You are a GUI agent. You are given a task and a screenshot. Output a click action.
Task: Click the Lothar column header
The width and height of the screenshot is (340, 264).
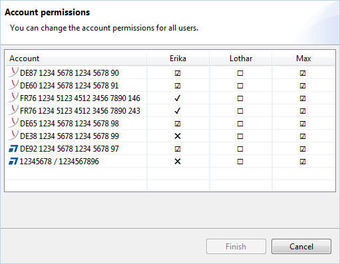pos(241,59)
